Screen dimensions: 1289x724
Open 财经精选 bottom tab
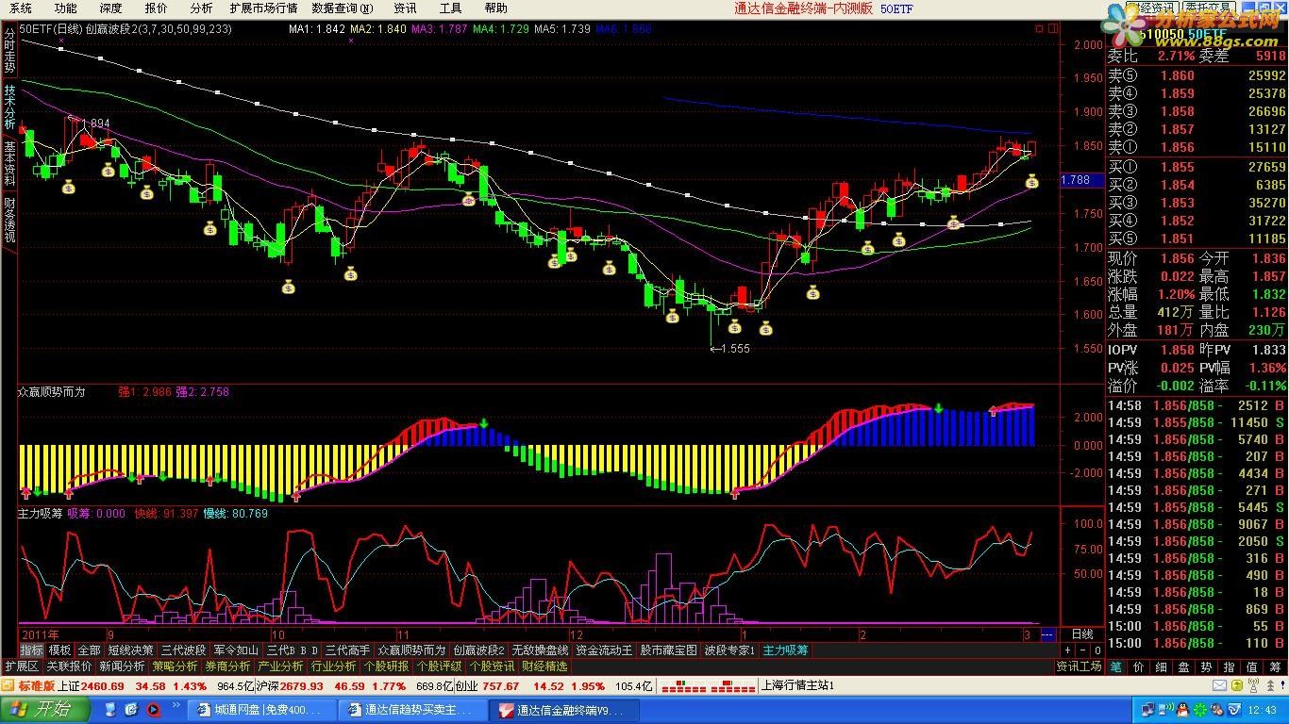pyautogui.click(x=544, y=666)
